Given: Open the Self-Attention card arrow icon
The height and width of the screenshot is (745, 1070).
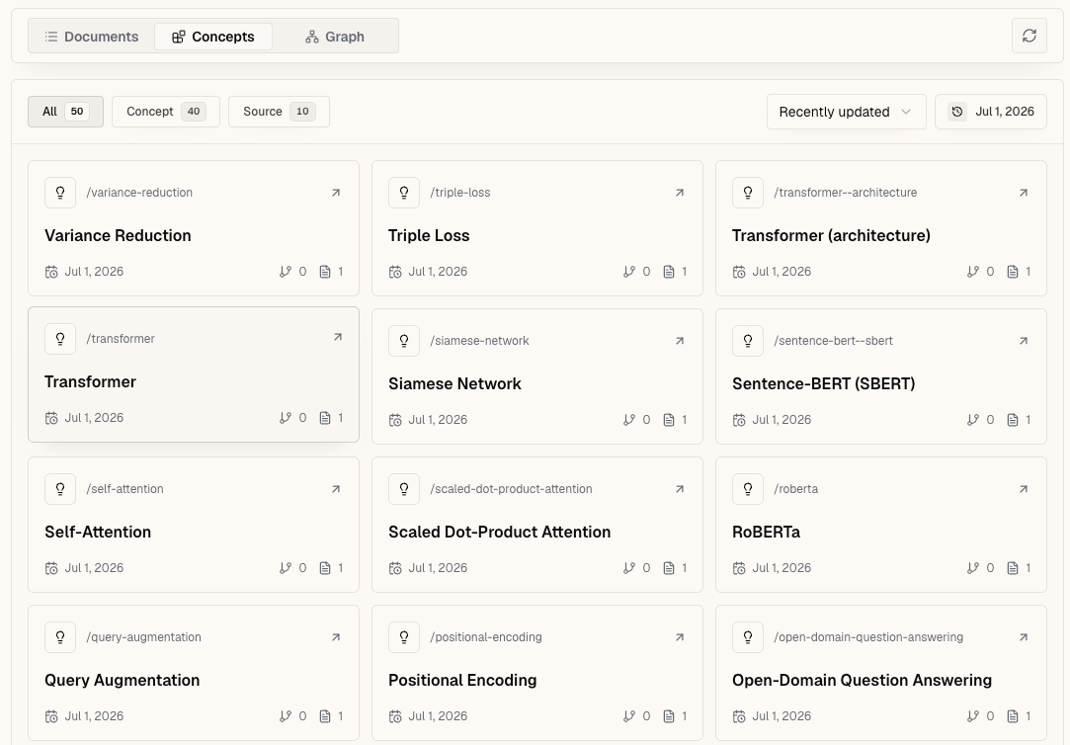Looking at the screenshot, I should click(x=336, y=489).
